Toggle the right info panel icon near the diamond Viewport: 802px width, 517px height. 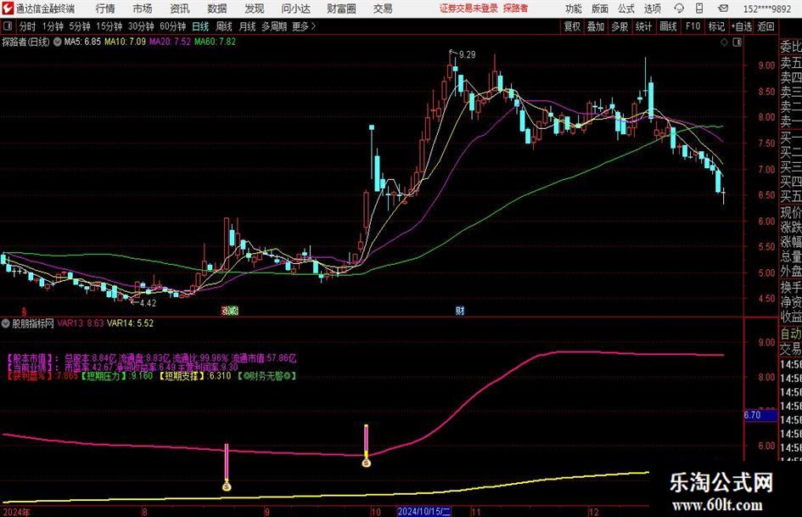point(737,42)
